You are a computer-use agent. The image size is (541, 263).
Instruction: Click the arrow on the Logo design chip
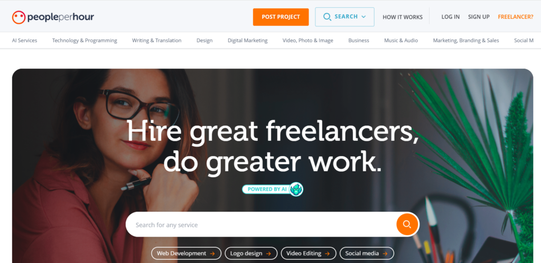coord(268,254)
